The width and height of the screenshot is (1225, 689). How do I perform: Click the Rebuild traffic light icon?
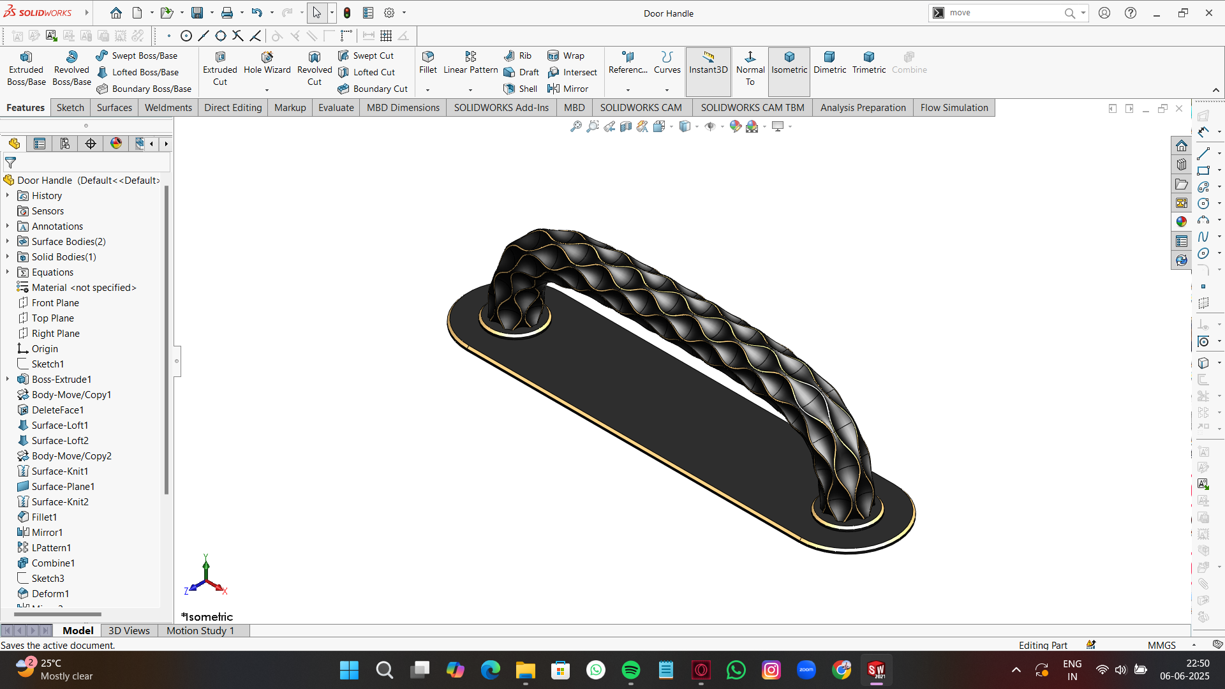347,13
